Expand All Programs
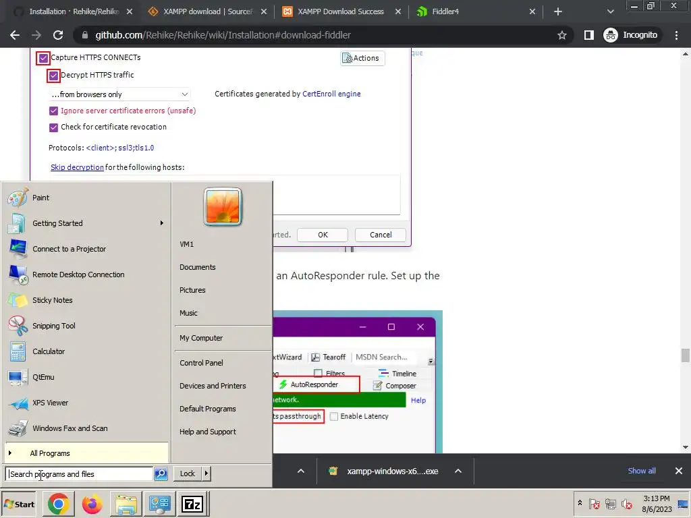 coord(87,453)
